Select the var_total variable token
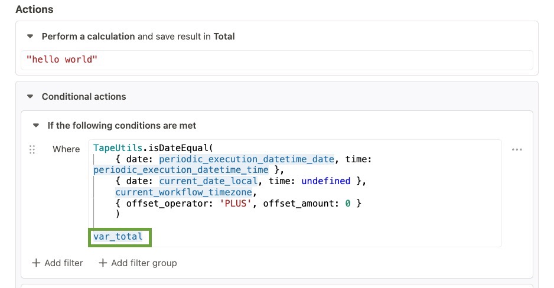 [x=118, y=237]
